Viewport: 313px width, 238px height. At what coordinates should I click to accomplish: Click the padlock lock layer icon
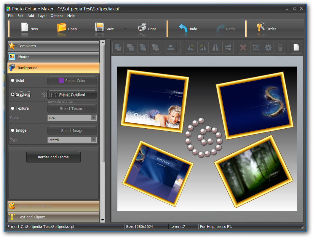280,48
